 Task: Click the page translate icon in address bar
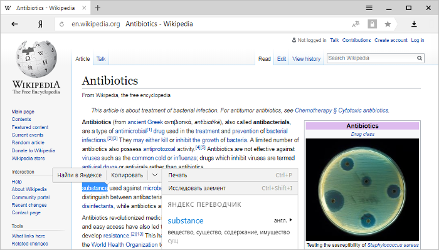coord(356,24)
